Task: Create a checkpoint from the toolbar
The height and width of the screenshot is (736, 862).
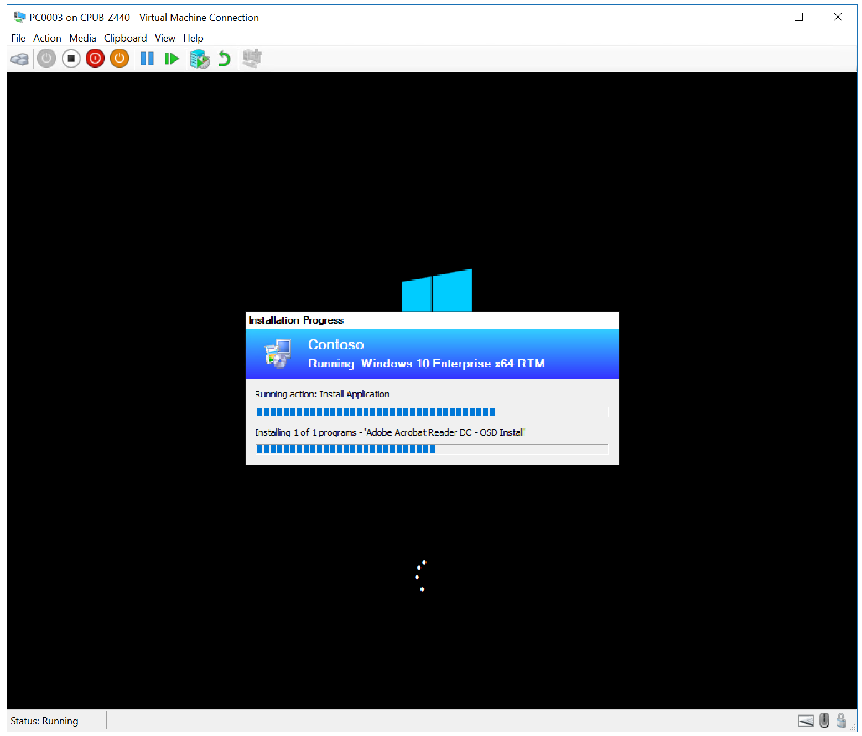Action: pos(199,59)
